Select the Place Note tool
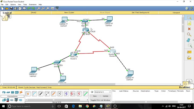This screenshot has width=194, height=109. tap(189, 23)
